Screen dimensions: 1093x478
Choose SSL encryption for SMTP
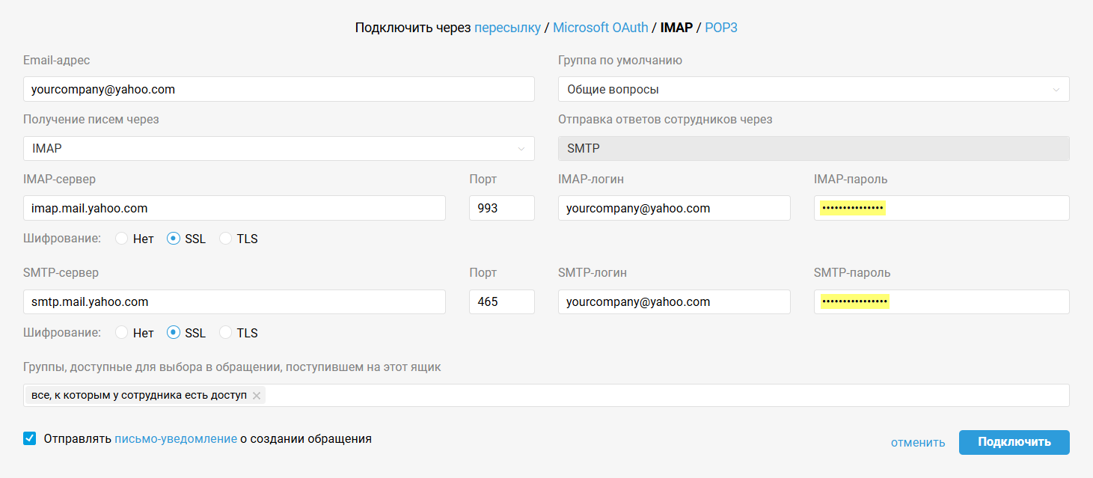(174, 333)
